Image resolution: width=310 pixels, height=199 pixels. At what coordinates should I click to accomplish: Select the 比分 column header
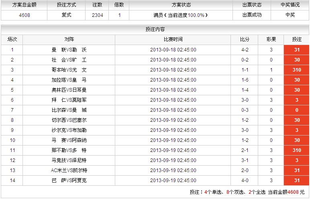point(245,39)
